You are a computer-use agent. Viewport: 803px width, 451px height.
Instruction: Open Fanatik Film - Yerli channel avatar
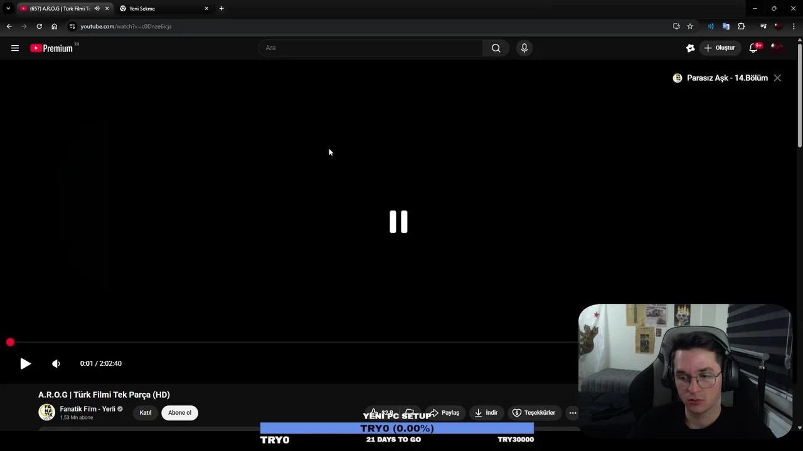pyautogui.click(x=46, y=412)
